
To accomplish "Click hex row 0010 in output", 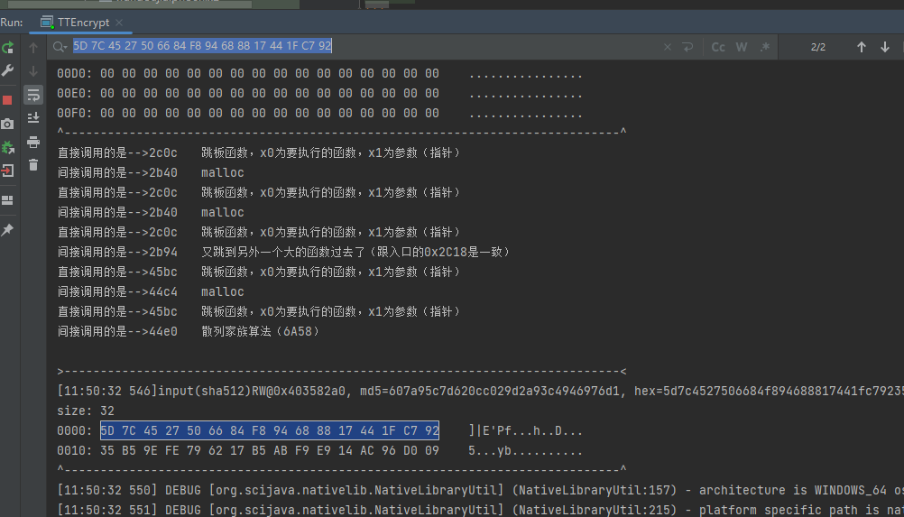I will [x=319, y=451].
